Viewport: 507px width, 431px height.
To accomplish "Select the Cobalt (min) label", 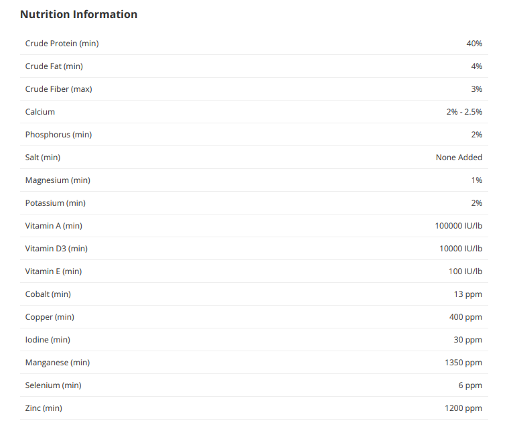I will 48,294.
